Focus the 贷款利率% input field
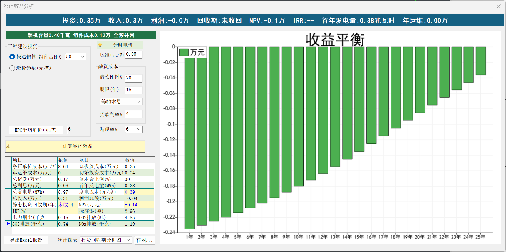The width and height of the screenshot is (506, 252). coord(133,114)
